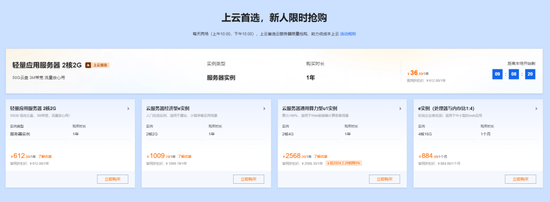
Task: Click the 上云首选 flame badge icon
Action: 89,65
